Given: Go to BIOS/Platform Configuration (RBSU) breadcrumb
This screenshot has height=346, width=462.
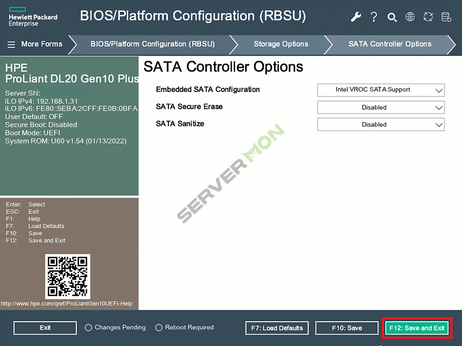Looking at the screenshot, I should 153,44.
